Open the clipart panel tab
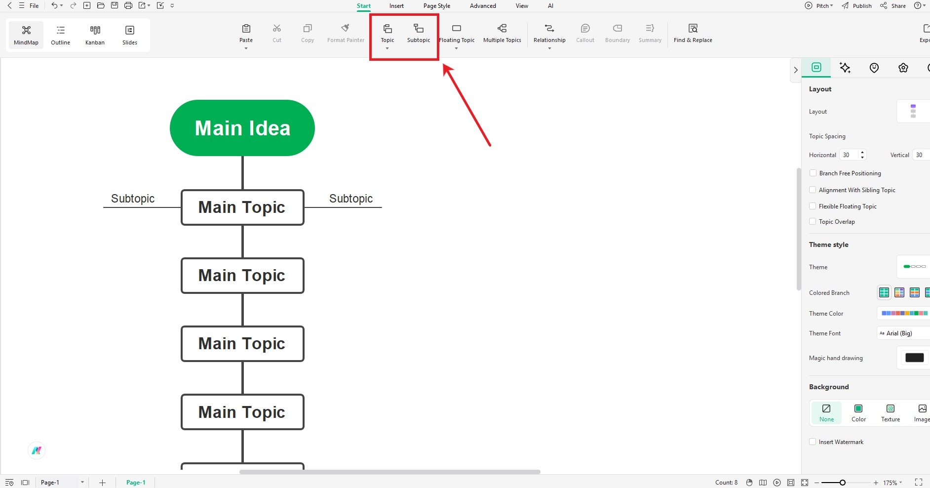Screen dimensions: 930x488 click(903, 68)
